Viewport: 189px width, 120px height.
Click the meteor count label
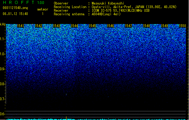point(43,9)
